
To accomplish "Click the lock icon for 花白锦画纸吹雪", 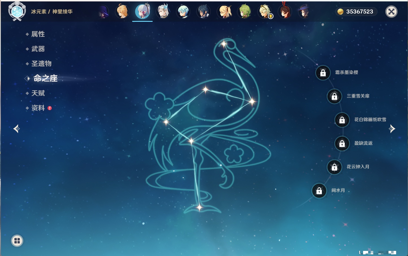I will pyautogui.click(x=342, y=120).
